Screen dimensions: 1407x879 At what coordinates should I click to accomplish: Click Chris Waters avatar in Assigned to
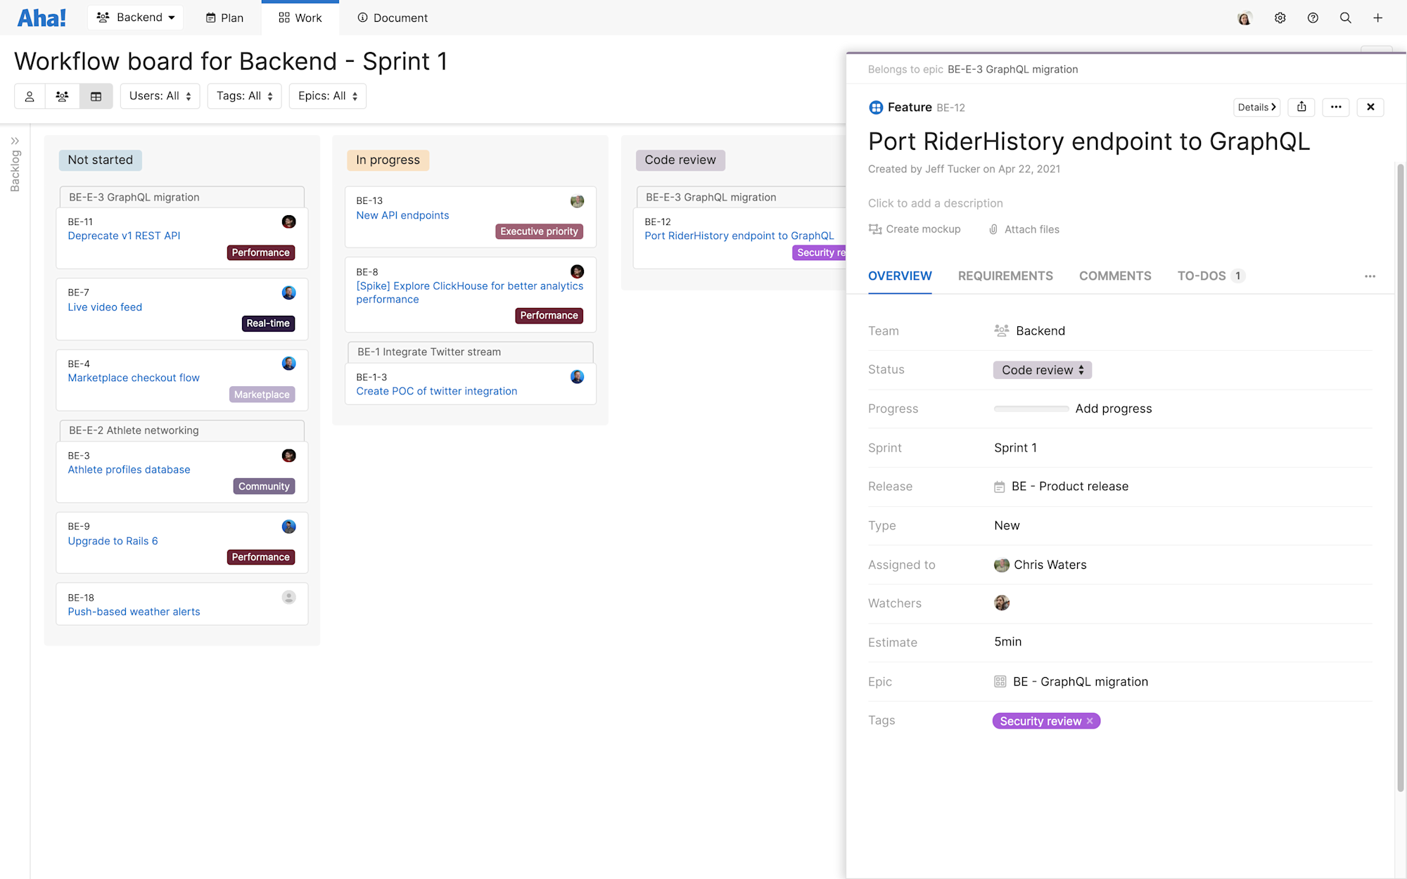click(1002, 565)
